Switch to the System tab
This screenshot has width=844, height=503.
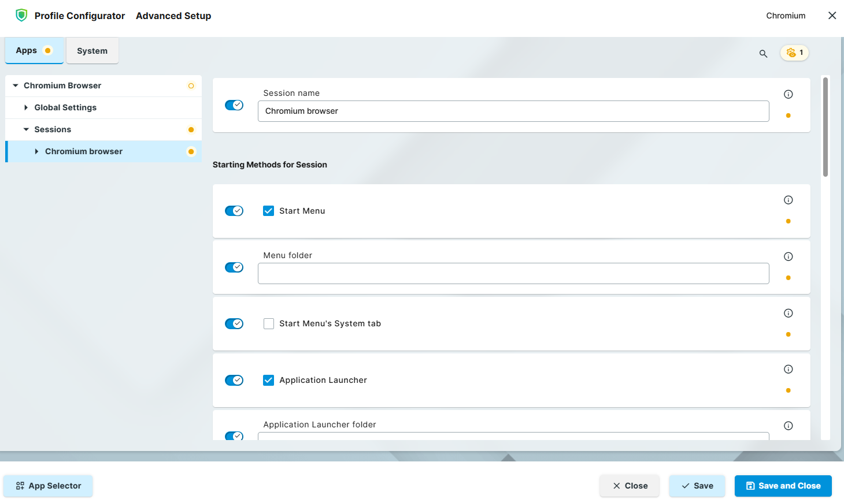pos(92,51)
